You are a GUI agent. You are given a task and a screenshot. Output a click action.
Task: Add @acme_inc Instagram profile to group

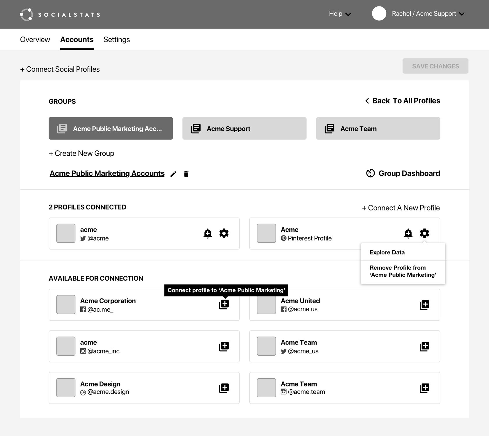tap(224, 347)
